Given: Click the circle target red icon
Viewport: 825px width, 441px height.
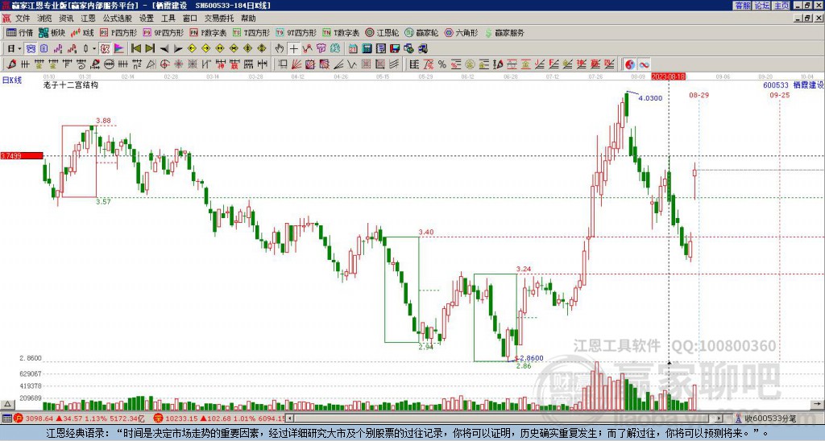Looking at the screenshot, I should click(164, 64).
